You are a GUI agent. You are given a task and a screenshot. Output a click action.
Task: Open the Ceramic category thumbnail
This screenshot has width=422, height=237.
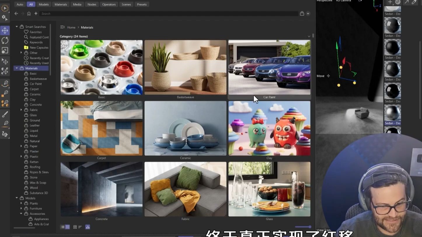[185, 128]
